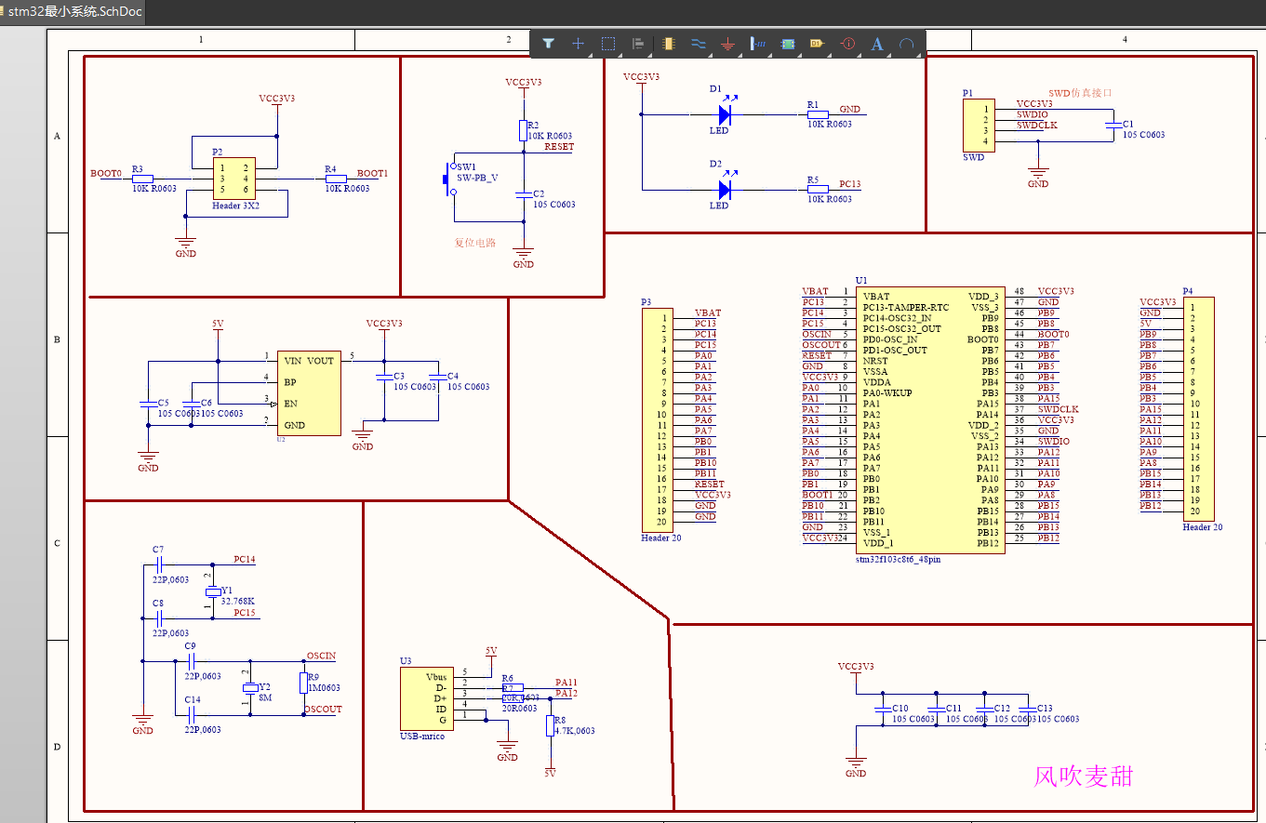The width and height of the screenshot is (1266, 823).
Task: Click the Place Part chip icon
Action: tap(668, 43)
